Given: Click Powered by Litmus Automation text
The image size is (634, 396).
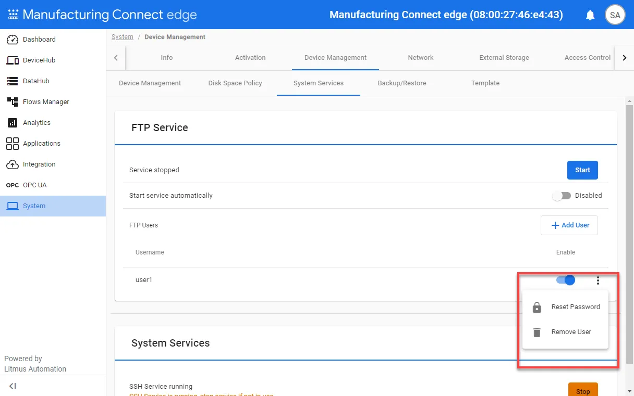Looking at the screenshot, I should (35, 364).
